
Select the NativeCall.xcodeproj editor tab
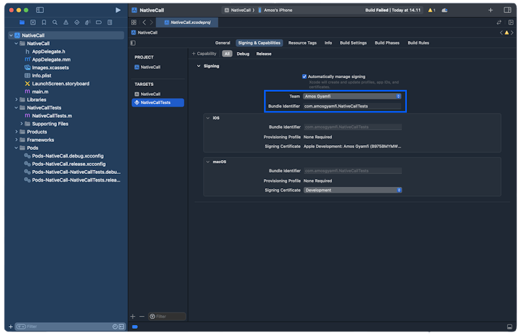click(187, 22)
